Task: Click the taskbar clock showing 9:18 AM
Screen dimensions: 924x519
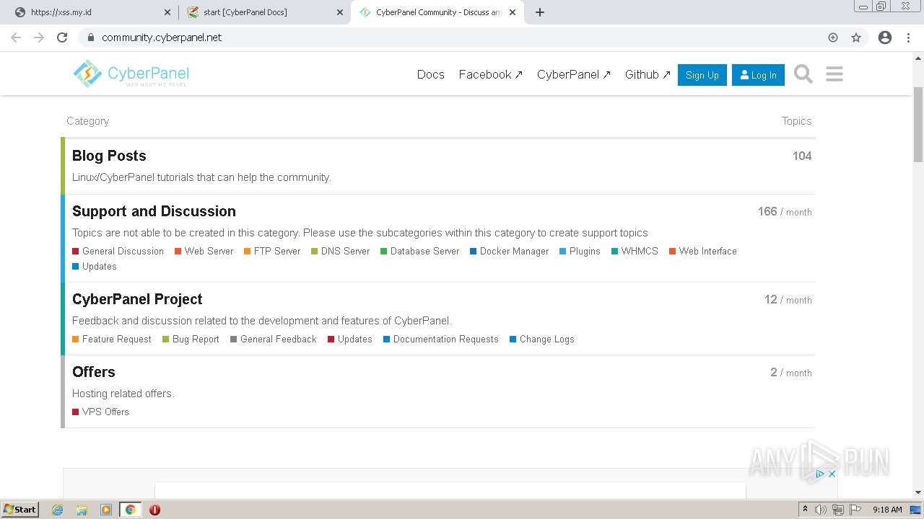Action: pyautogui.click(x=887, y=510)
